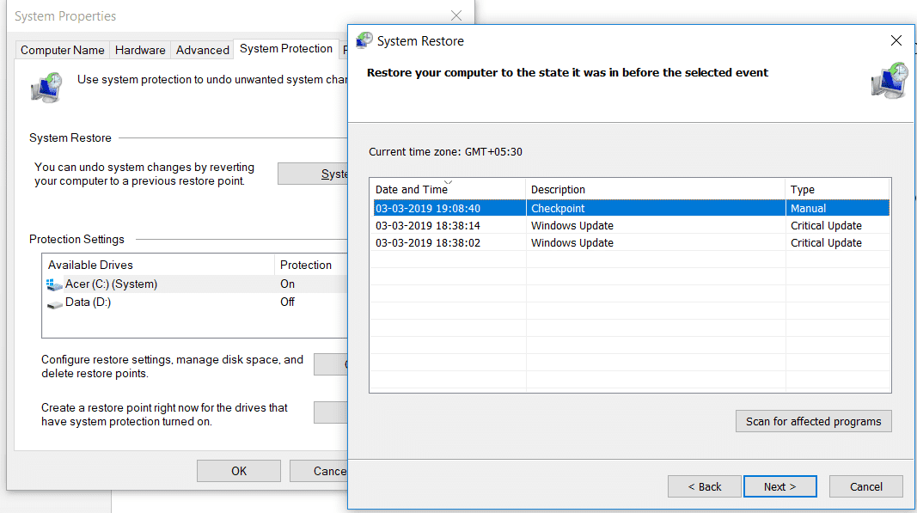Click Scan for affected programs
Image resolution: width=917 pixels, height=513 pixels.
(x=814, y=421)
